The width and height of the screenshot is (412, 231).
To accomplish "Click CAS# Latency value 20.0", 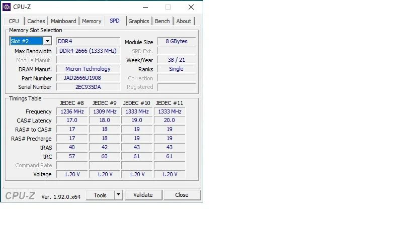I will pyautogui.click(x=170, y=120).
